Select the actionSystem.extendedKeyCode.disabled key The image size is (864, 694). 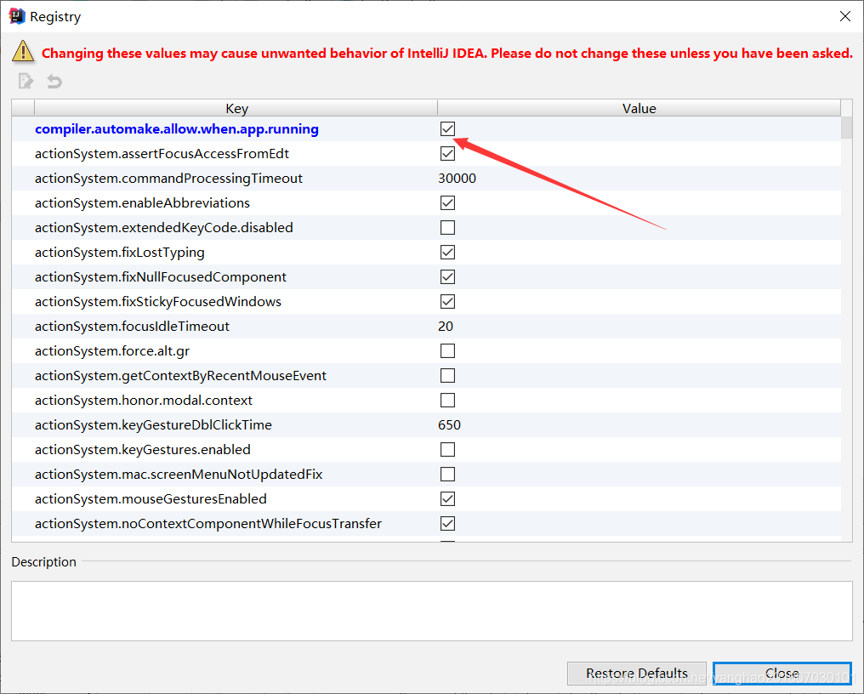pyautogui.click(x=163, y=228)
